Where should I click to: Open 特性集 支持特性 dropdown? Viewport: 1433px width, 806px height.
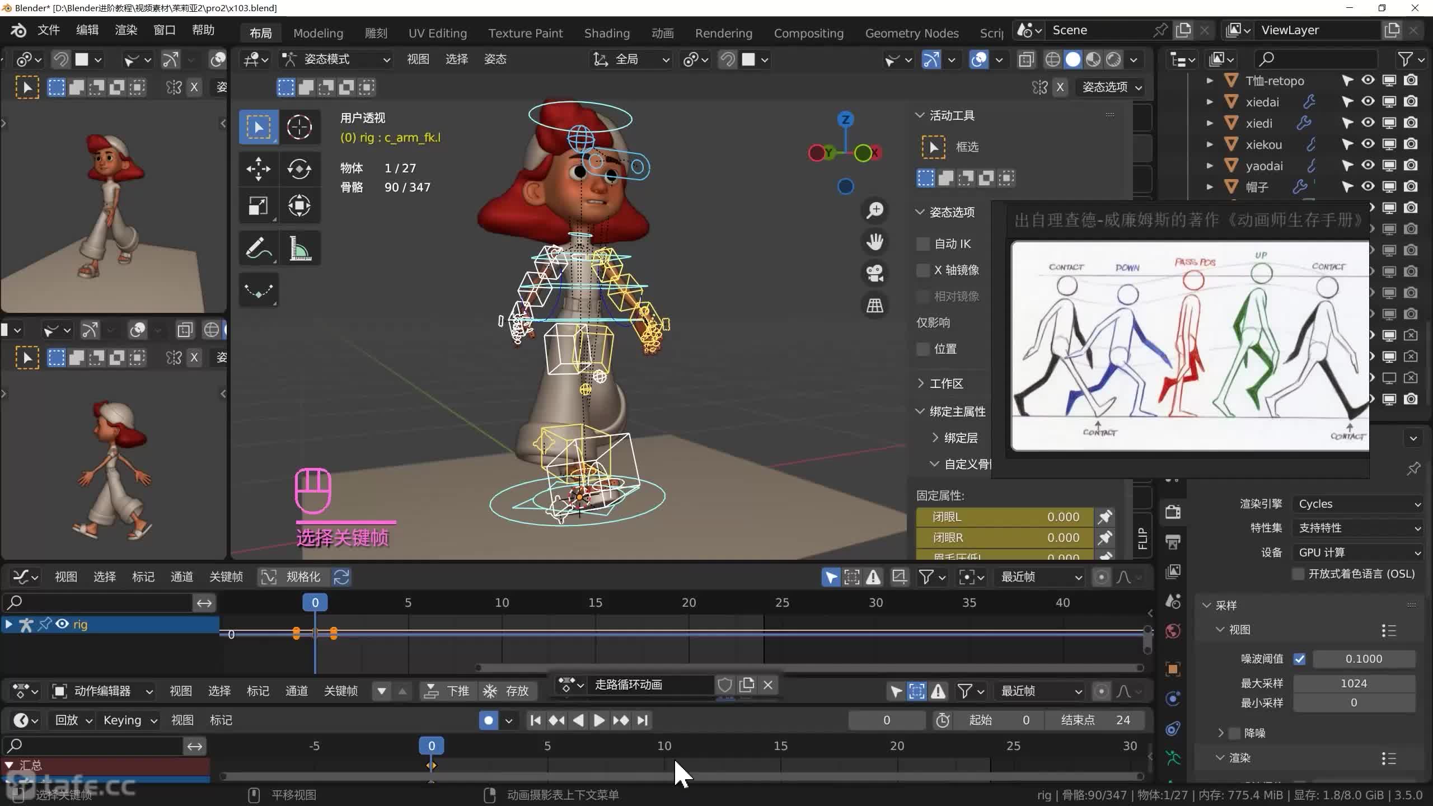[1358, 528]
